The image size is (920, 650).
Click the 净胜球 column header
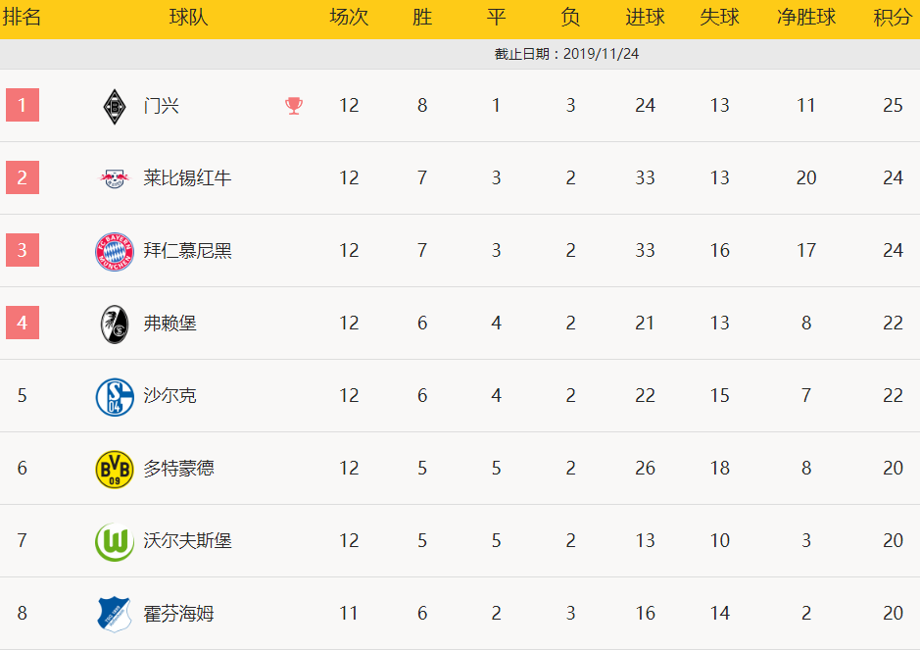806,18
